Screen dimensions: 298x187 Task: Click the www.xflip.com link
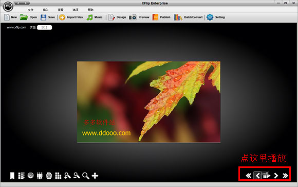pos(16,27)
